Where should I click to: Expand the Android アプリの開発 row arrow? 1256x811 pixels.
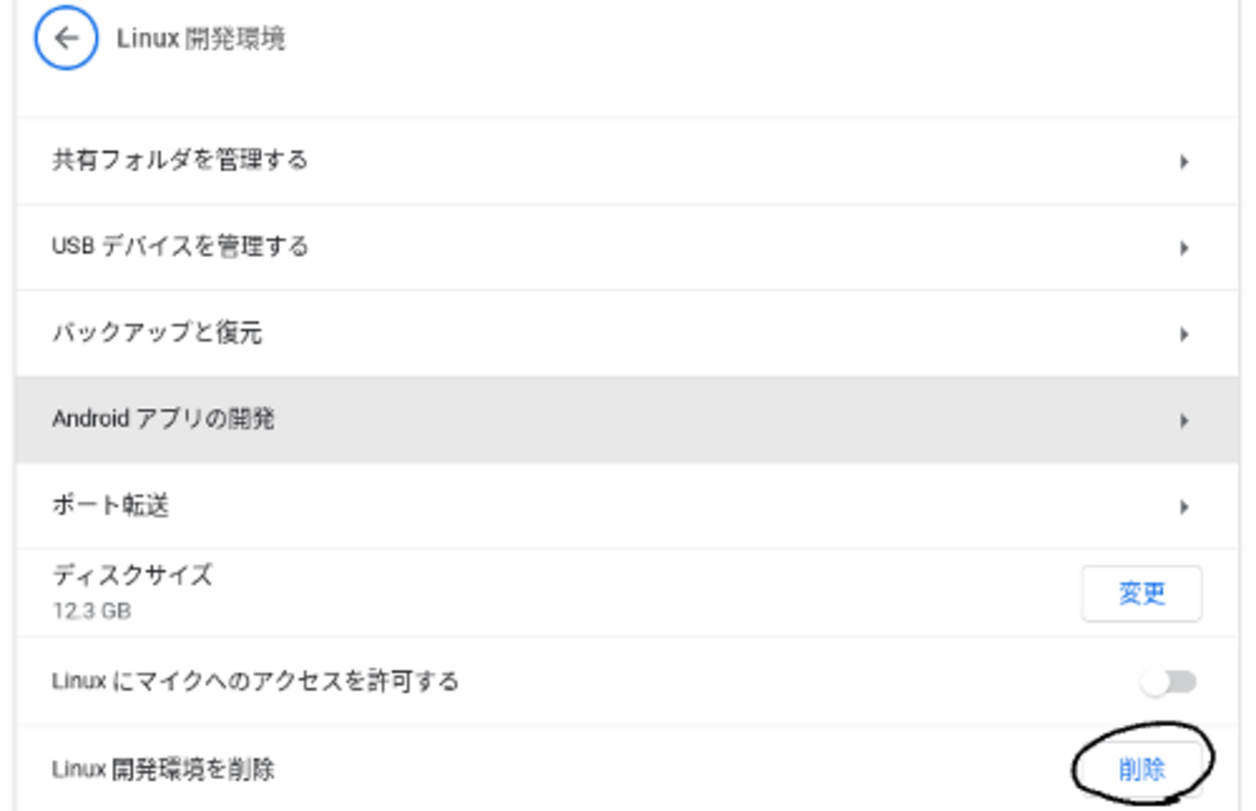pyautogui.click(x=1184, y=420)
